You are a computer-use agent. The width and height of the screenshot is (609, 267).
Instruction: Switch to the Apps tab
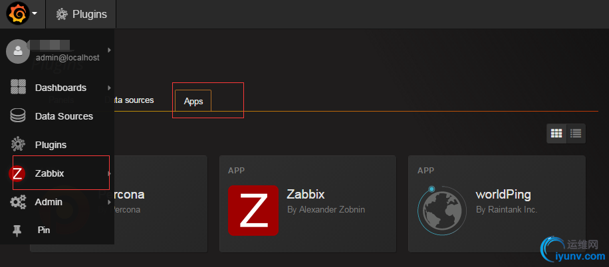(x=193, y=101)
